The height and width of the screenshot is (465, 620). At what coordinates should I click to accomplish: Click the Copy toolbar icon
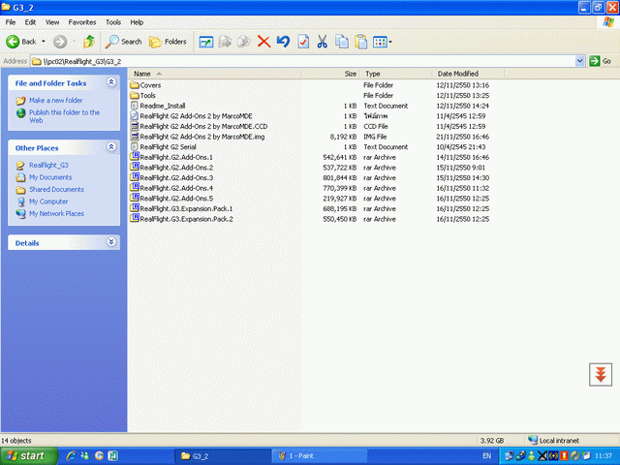coord(342,42)
